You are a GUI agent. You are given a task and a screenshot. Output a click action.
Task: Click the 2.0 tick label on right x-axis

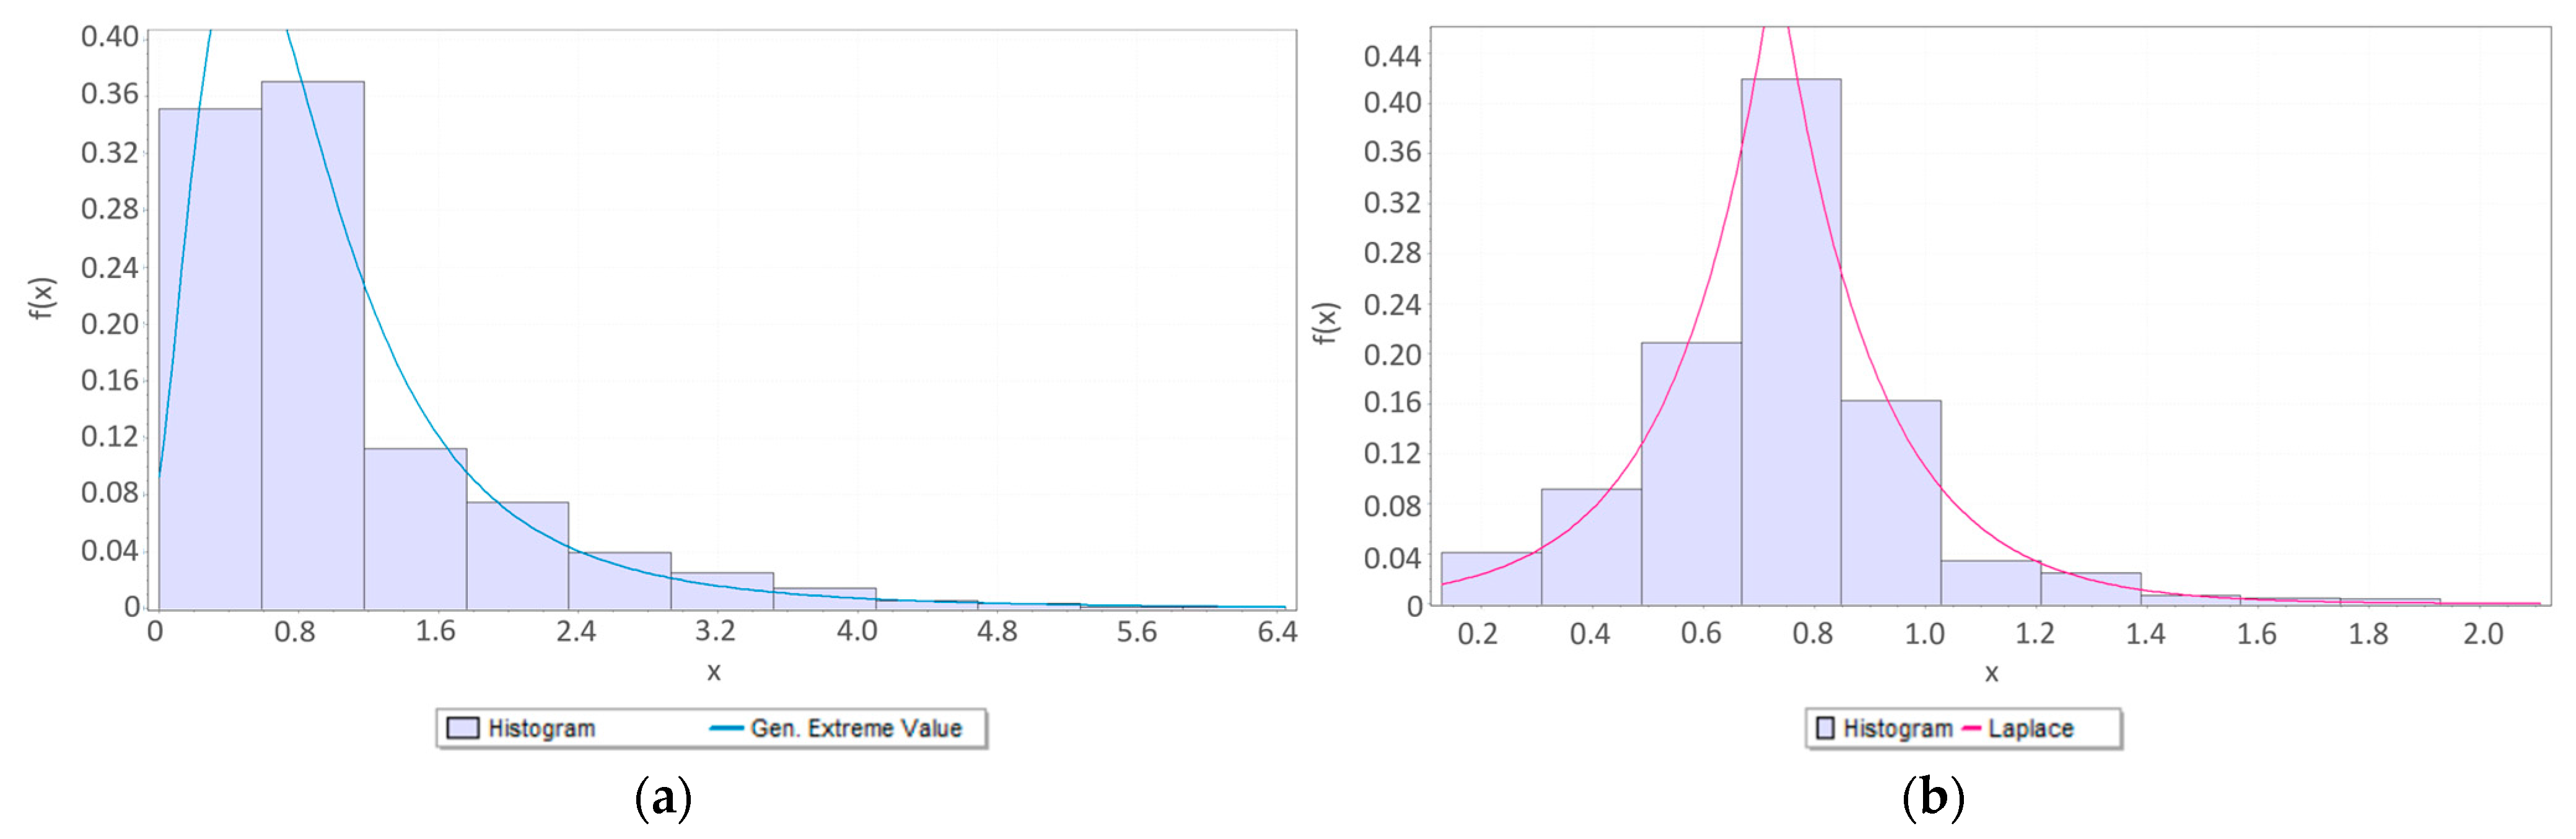pos(2482,634)
